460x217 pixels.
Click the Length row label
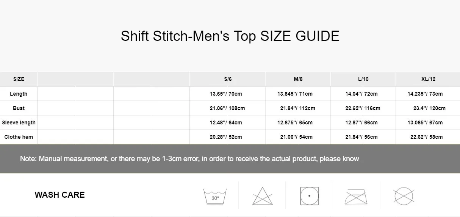pyautogui.click(x=19, y=94)
